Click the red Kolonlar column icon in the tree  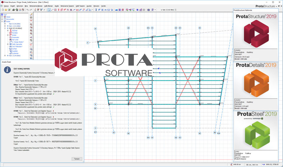[x=10, y=30]
